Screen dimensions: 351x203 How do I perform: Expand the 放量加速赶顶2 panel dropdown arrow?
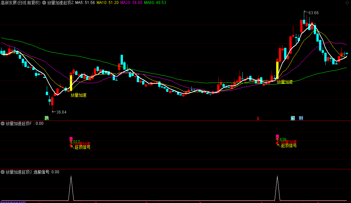[3, 172]
